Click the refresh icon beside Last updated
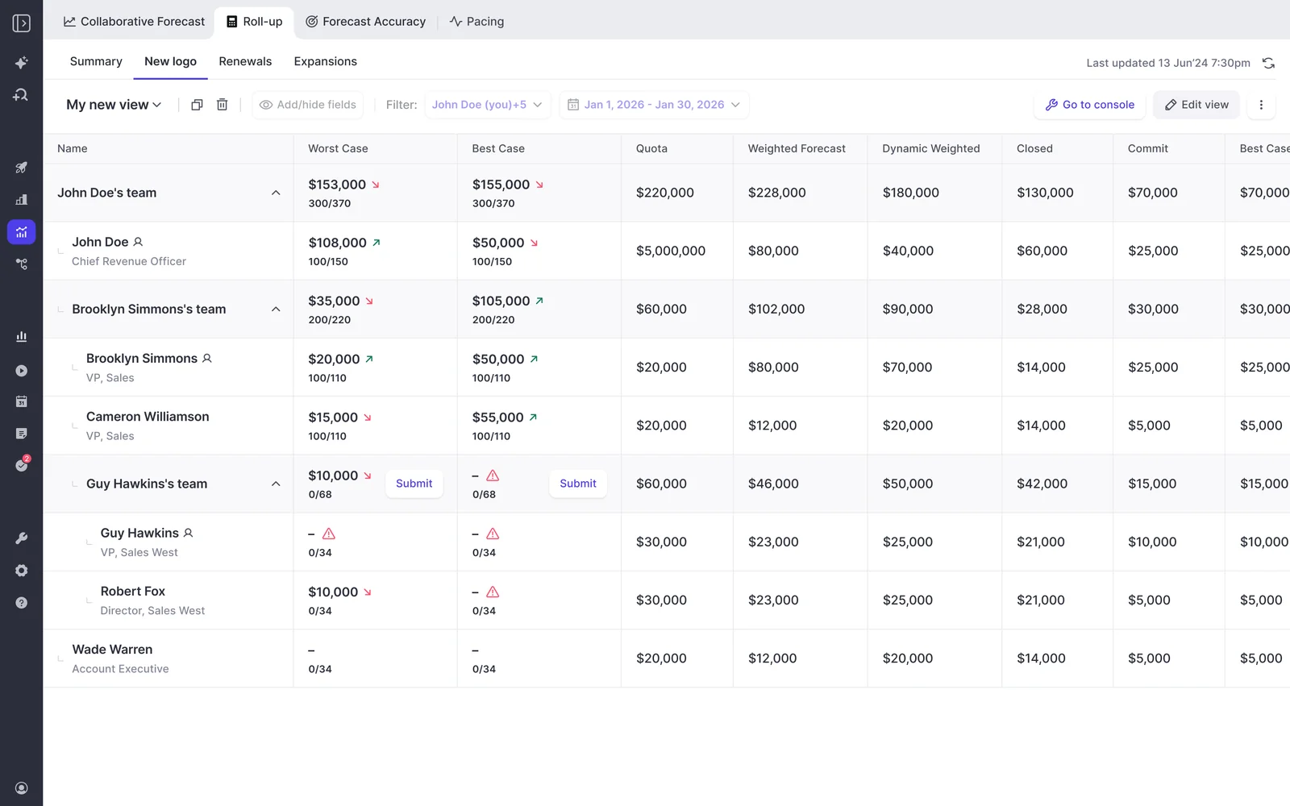1290x806 pixels. tap(1268, 63)
